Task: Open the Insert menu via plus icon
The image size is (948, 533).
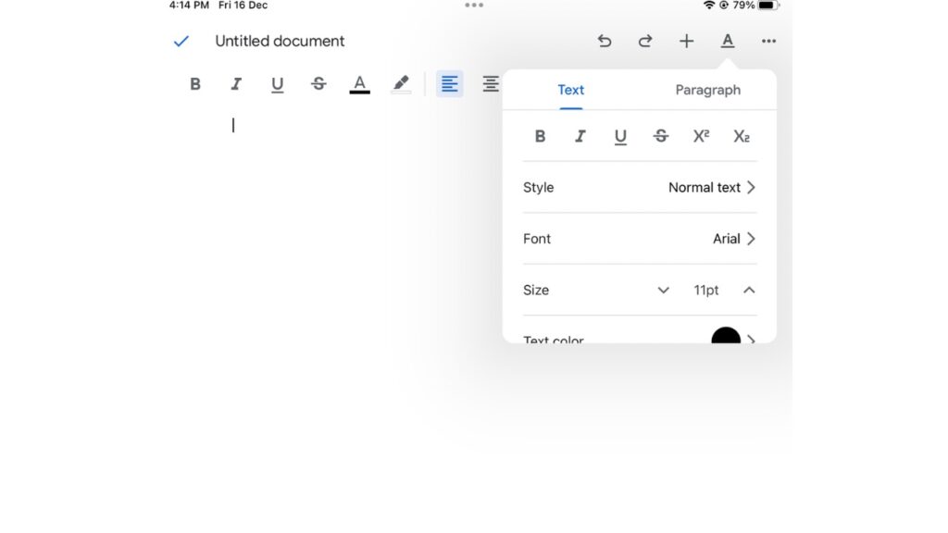Action: (686, 41)
